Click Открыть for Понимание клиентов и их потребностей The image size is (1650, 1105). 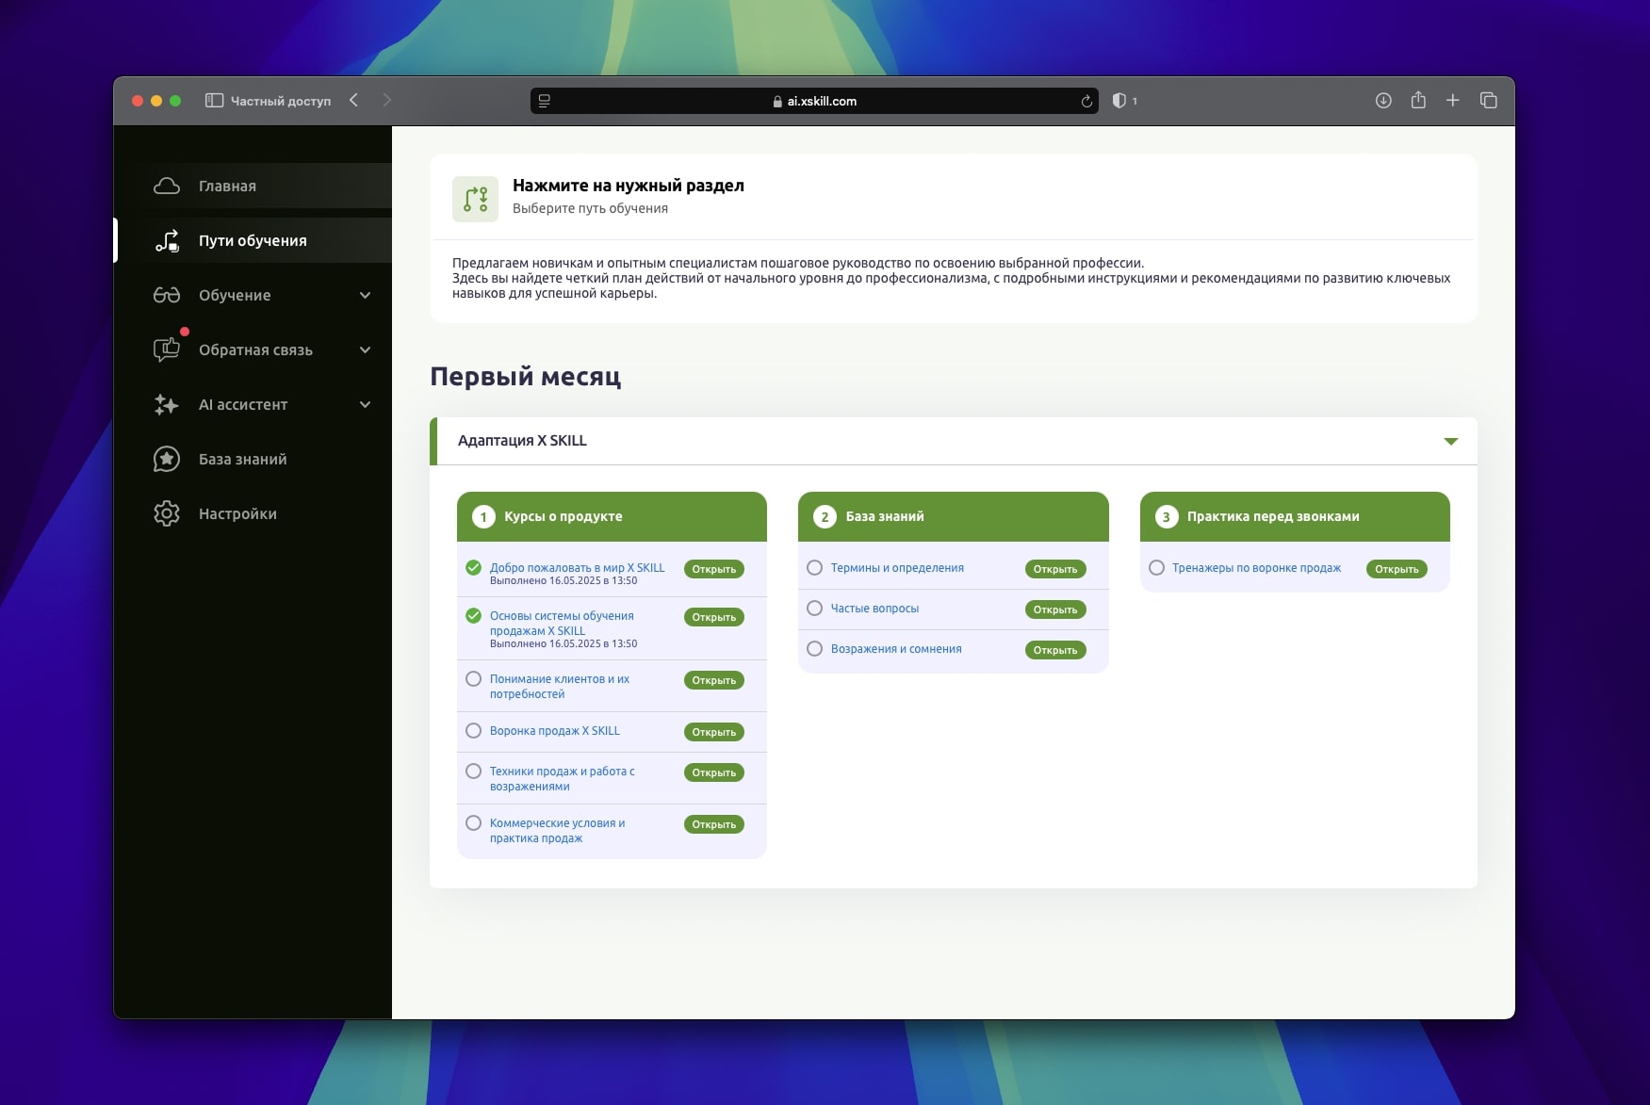coord(714,680)
